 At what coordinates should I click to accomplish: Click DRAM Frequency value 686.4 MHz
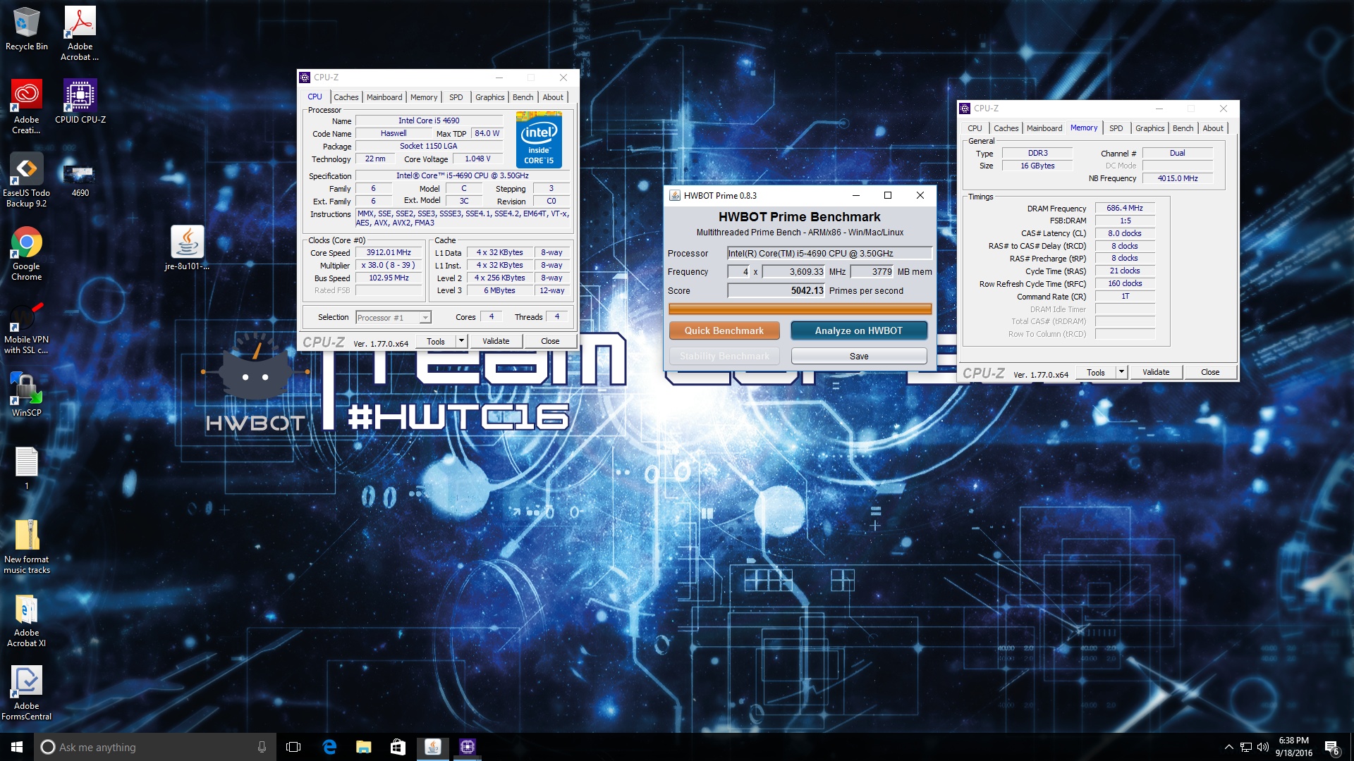point(1125,208)
